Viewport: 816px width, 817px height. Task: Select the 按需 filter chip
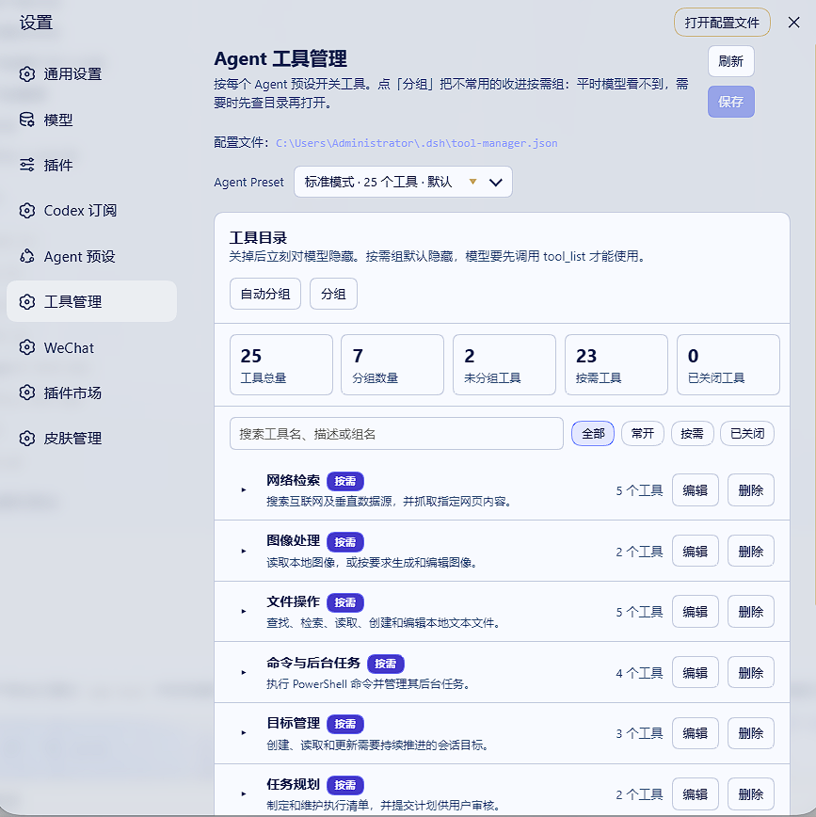click(692, 434)
